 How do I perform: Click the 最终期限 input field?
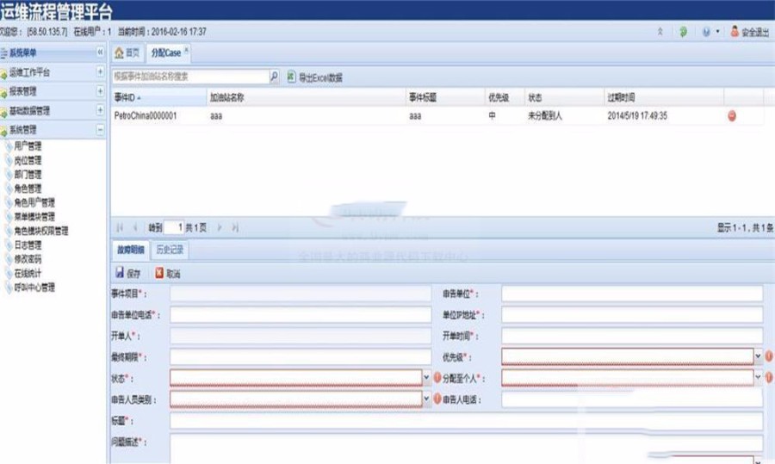(x=301, y=356)
